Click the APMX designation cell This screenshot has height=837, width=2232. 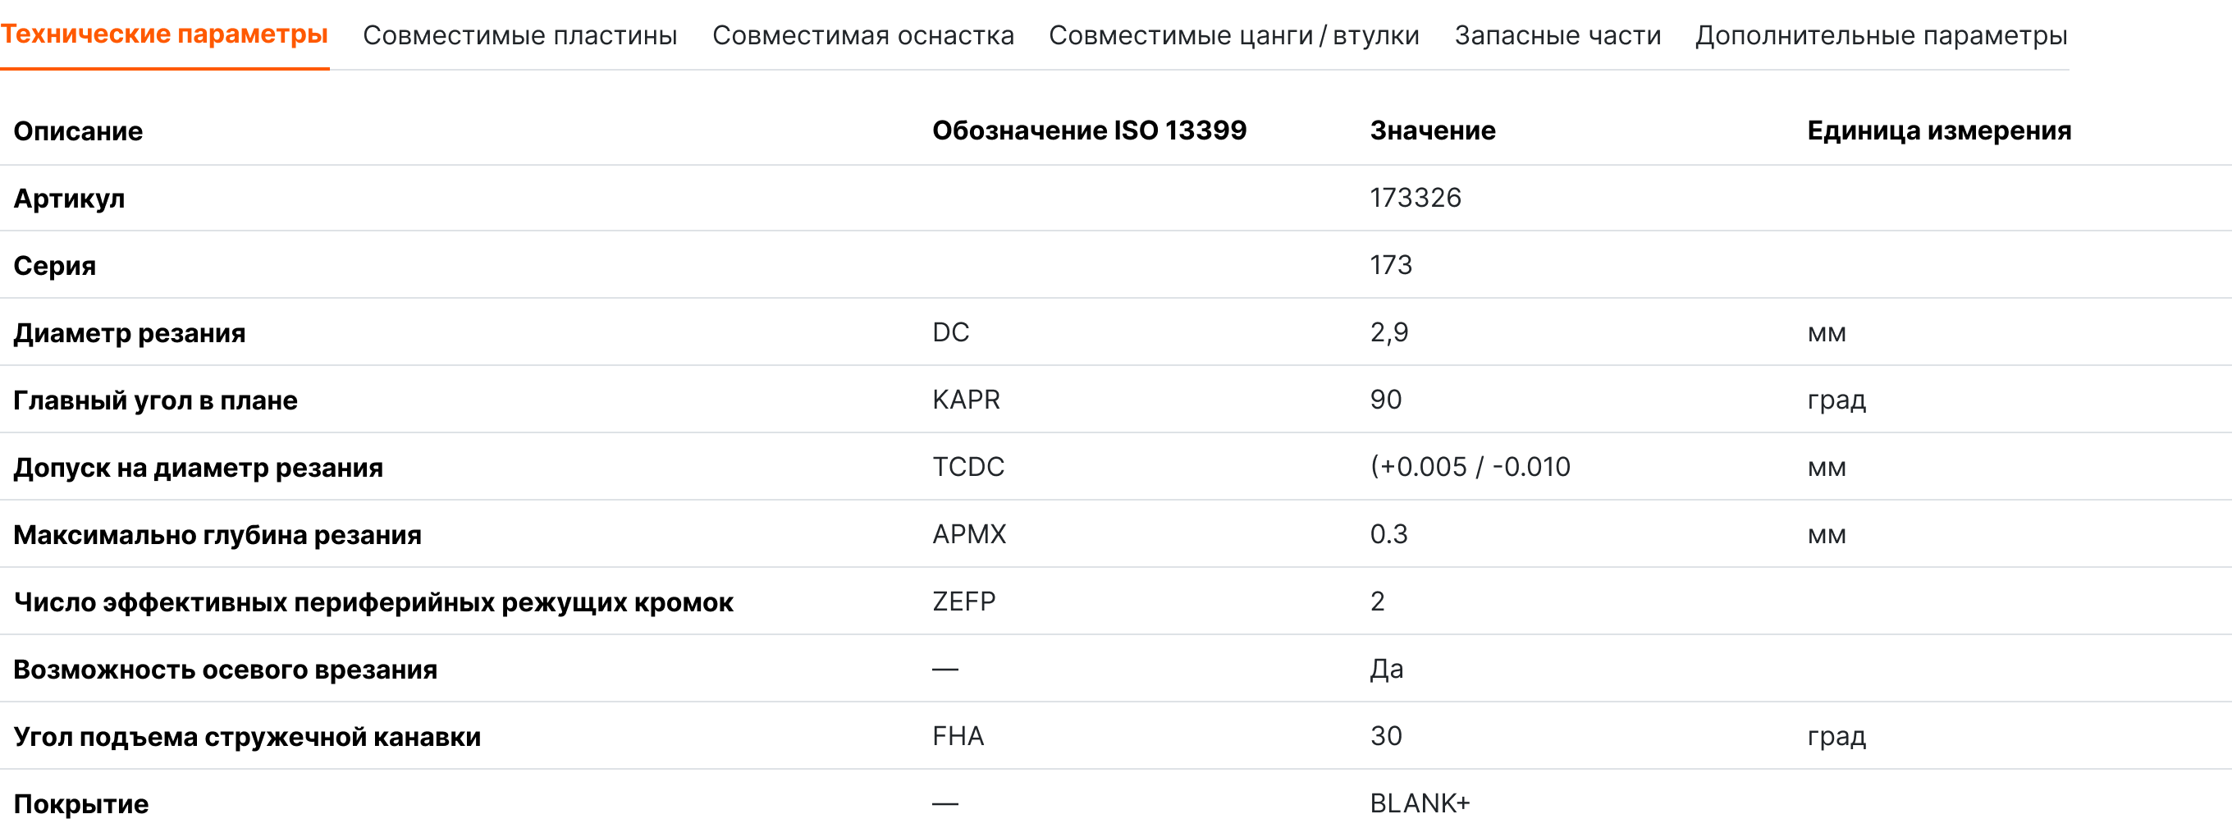968,533
